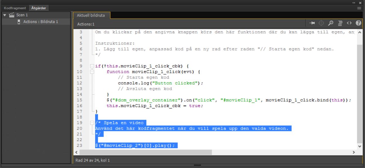Screen dimensions: 365x168
Task: Open the Find magnifier tool
Action: click(x=331, y=23)
